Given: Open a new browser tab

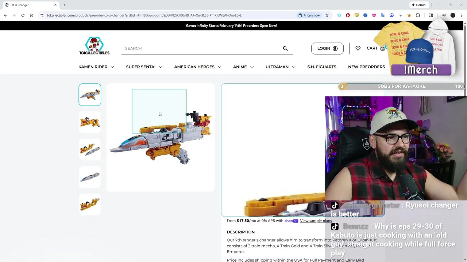Looking at the screenshot, I should point(64,5).
